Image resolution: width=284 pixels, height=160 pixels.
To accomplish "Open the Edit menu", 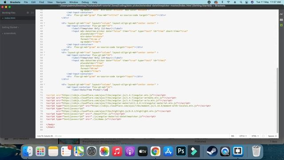I will [33, 2].
